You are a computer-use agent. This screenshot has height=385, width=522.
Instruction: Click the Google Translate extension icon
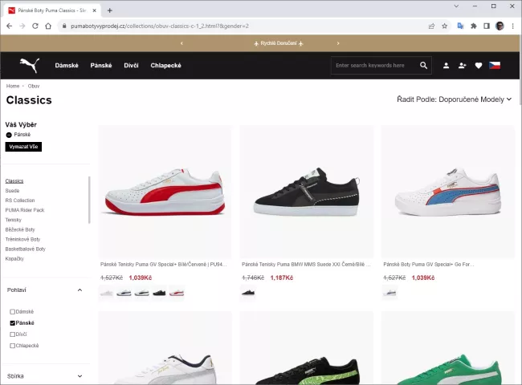tap(460, 26)
